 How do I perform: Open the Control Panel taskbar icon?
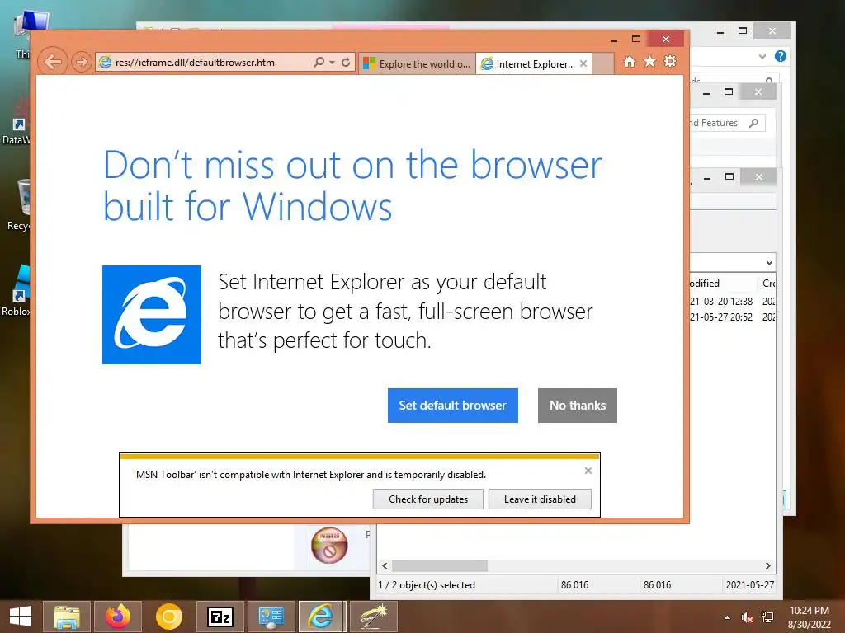pos(271,617)
